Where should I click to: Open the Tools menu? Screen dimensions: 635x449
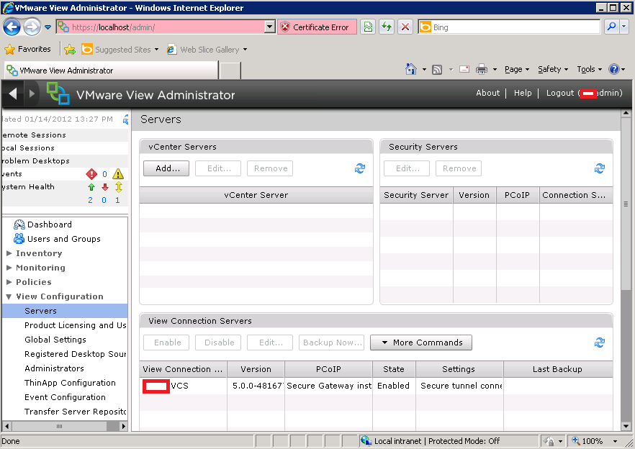tap(589, 69)
